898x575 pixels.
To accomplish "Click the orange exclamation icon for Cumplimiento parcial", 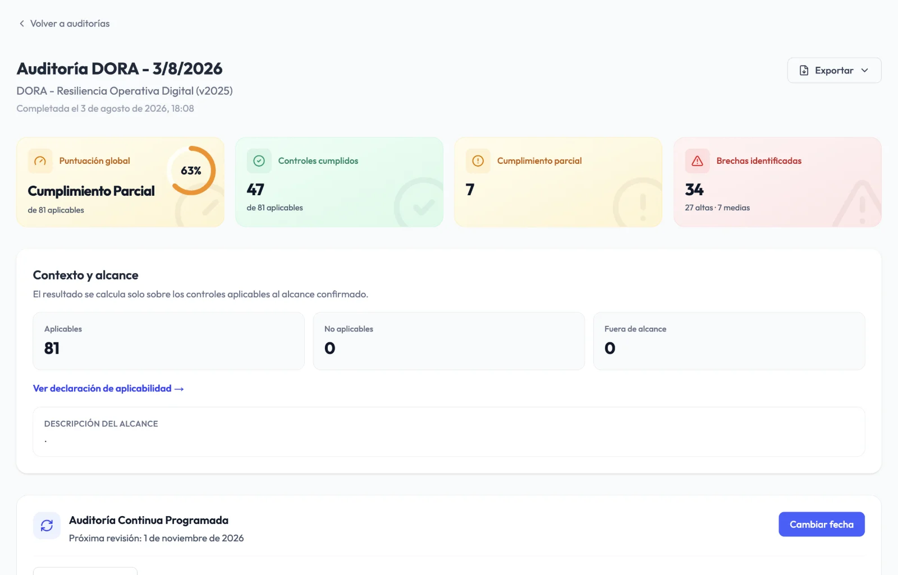I will pyautogui.click(x=478, y=161).
